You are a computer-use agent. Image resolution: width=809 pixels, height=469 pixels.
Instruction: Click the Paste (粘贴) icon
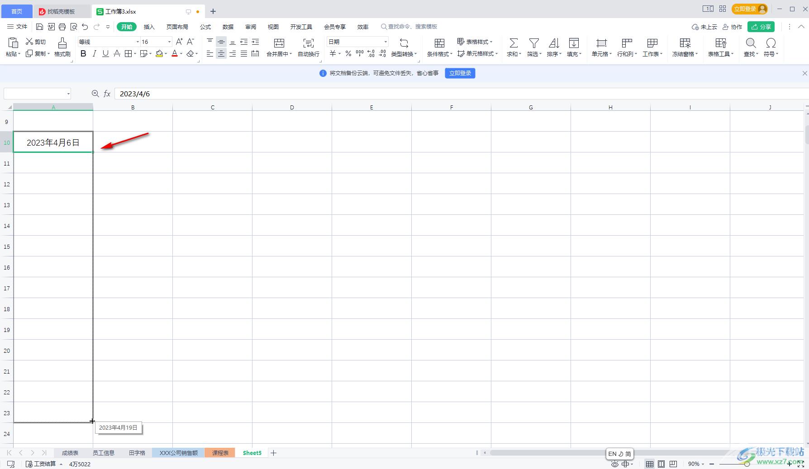[13, 43]
